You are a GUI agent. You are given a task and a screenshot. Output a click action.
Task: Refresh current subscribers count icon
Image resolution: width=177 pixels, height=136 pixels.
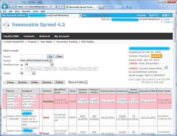[x=166, y=67]
